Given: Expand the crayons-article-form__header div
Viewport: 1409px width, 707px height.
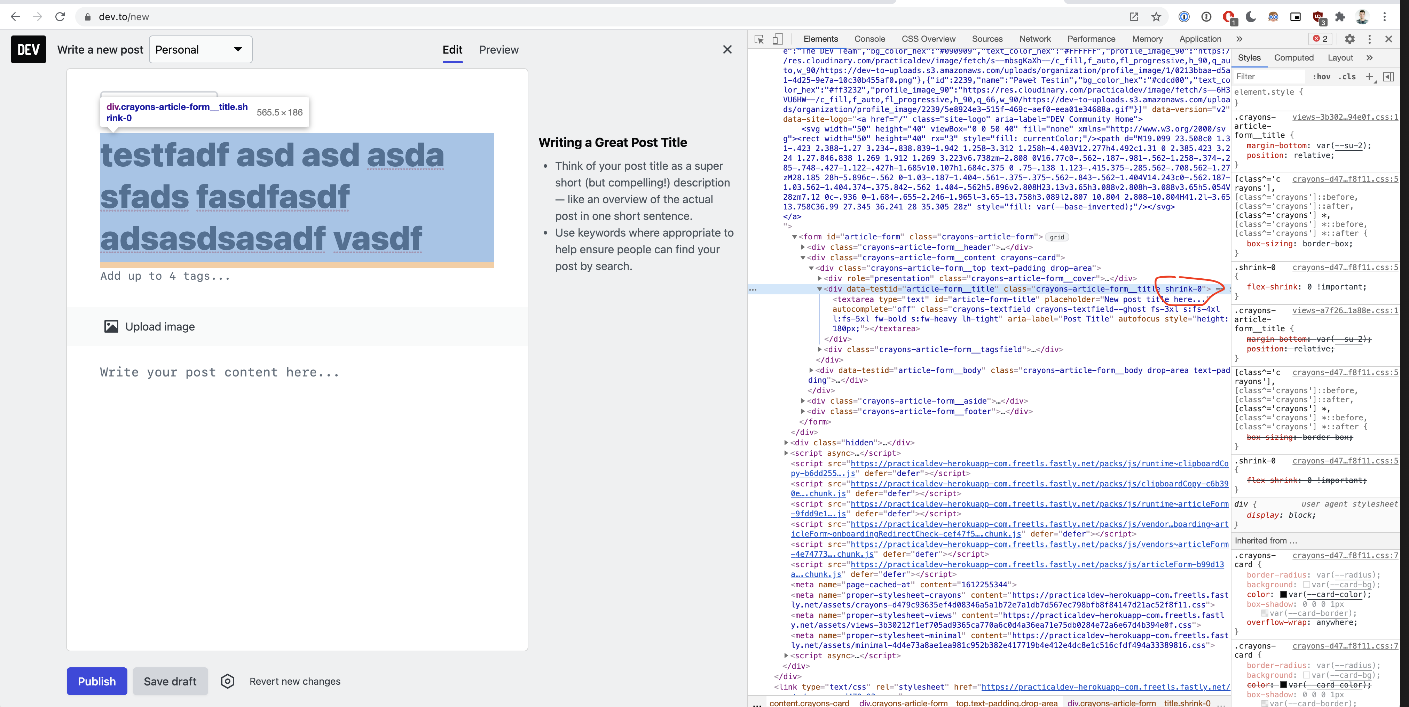Looking at the screenshot, I should point(803,247).
